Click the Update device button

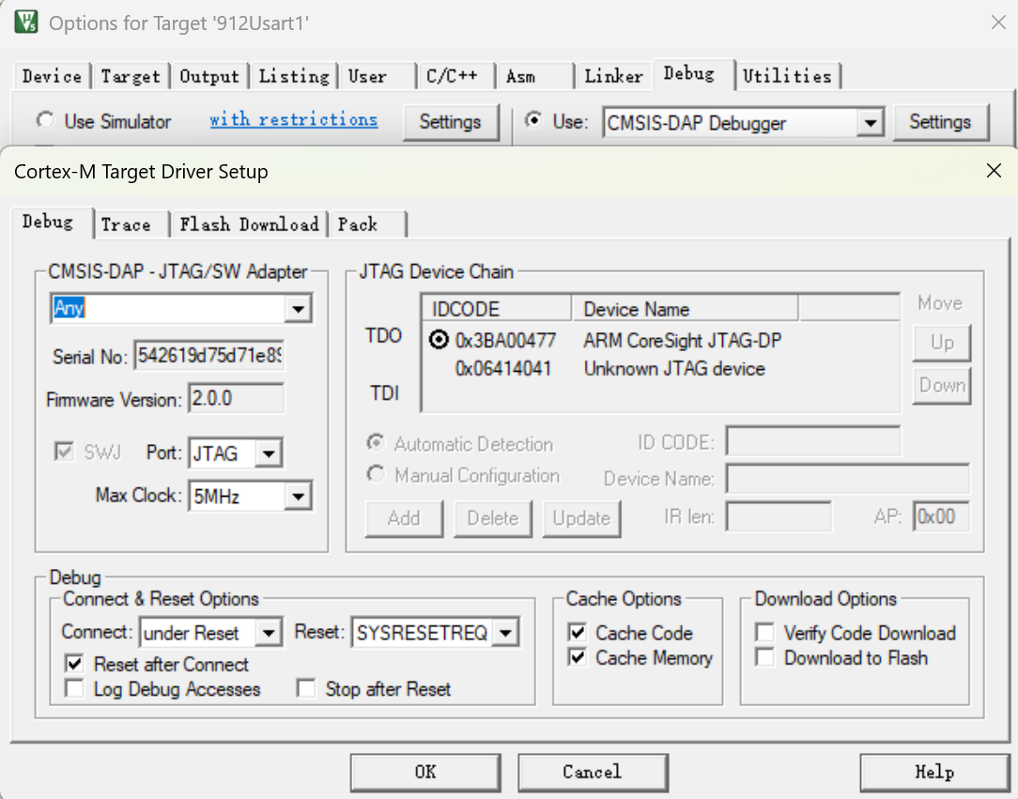point(581,518)
